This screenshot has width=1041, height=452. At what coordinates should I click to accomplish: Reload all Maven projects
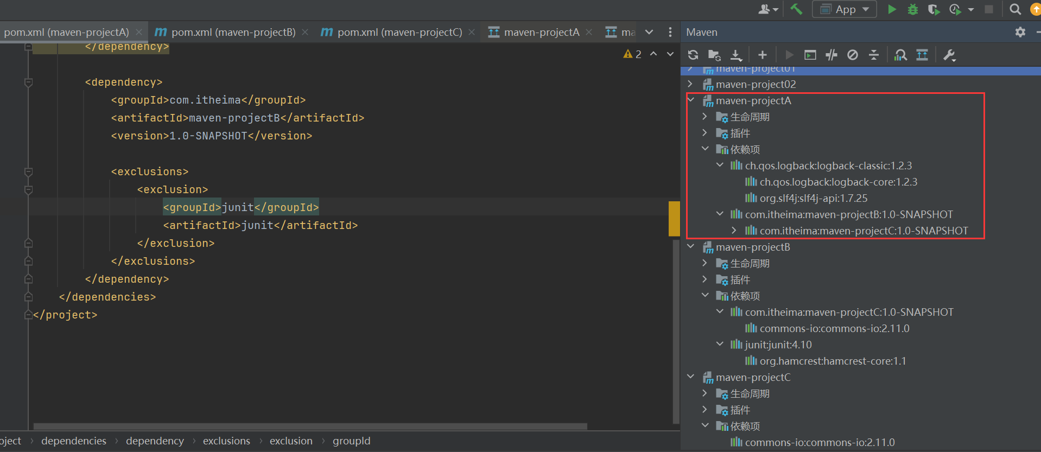[693, 55]
